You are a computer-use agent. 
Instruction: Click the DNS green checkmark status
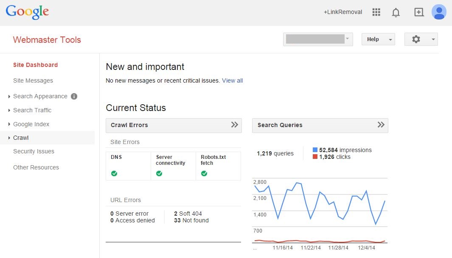114,173
